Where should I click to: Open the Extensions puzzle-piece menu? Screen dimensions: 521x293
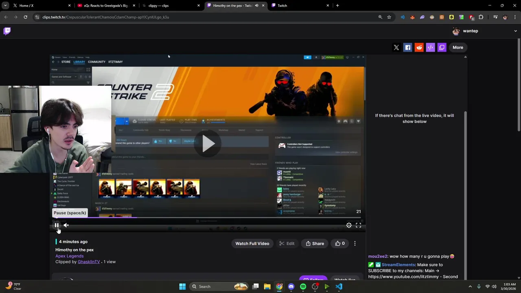coord(481,17)
